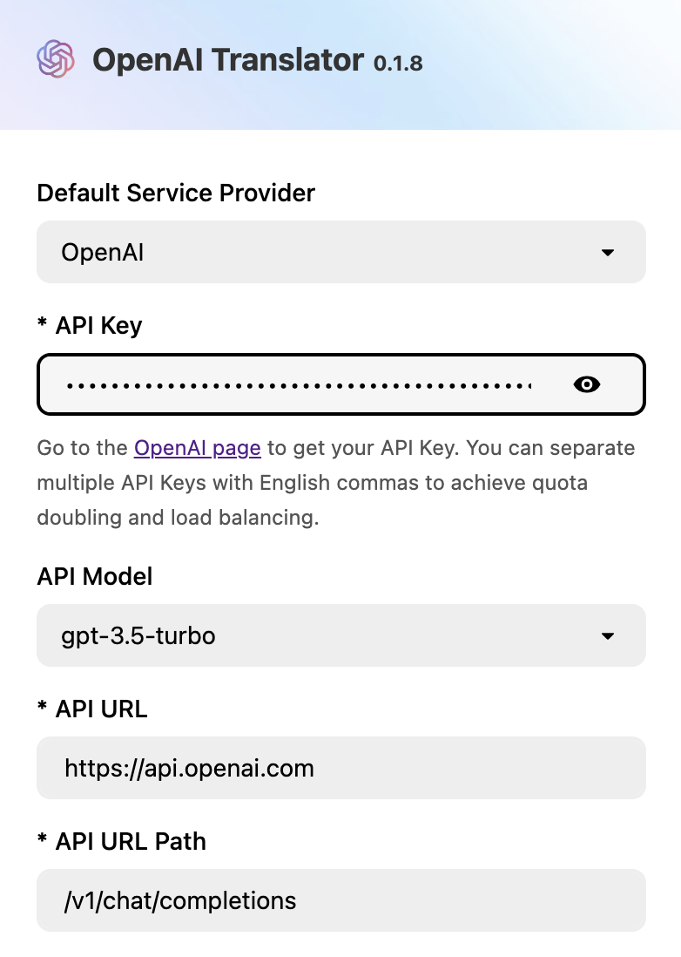
Task: Place cursor in the /v1/chat/completions field
Action: click(340, 900)
